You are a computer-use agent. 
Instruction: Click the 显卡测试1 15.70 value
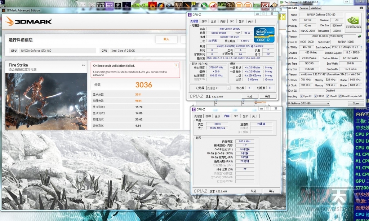(x=139, y=107)
